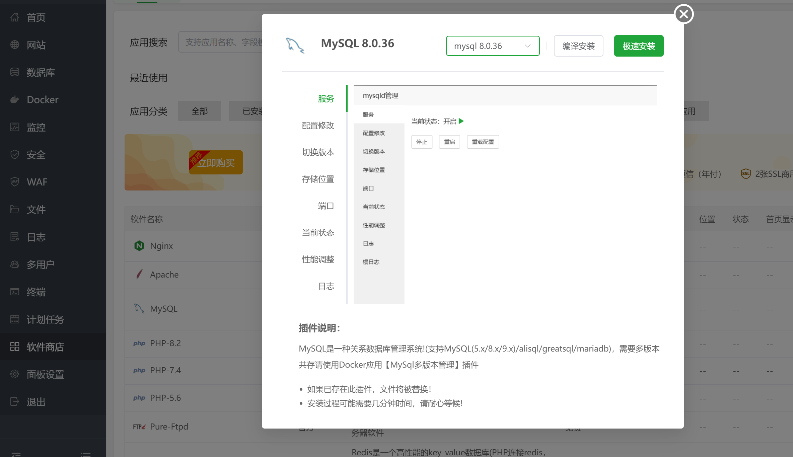This screenshot has width=793, height=457.
Task: Open the 网站 sidebar menu item
Action: click(36, 45)
